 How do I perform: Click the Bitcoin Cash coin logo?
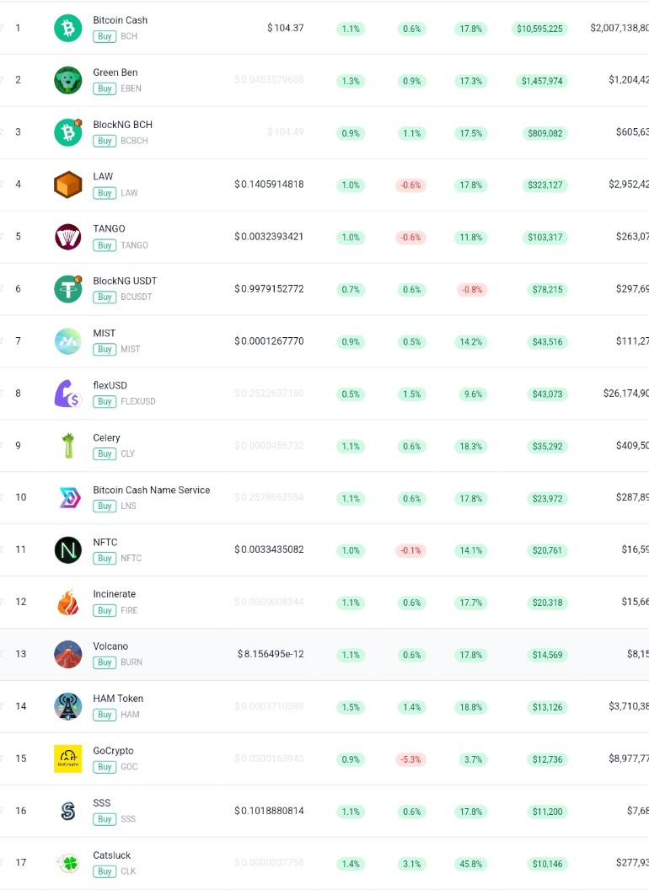pos(68,28)
